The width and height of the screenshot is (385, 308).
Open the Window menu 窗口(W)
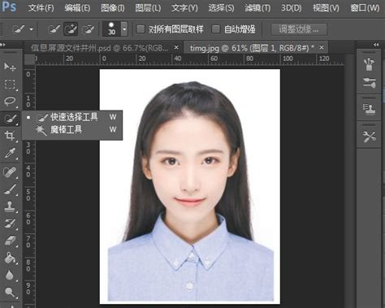365,8
